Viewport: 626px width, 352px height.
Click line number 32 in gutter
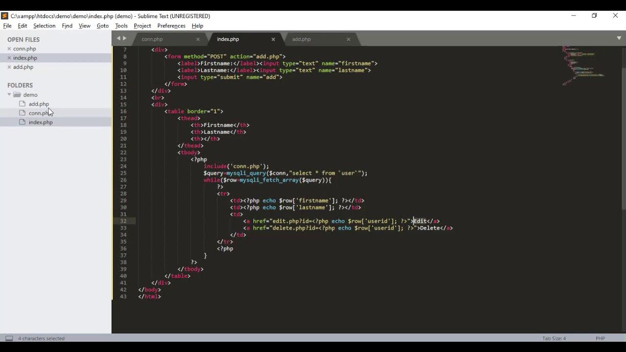(123, 221)
